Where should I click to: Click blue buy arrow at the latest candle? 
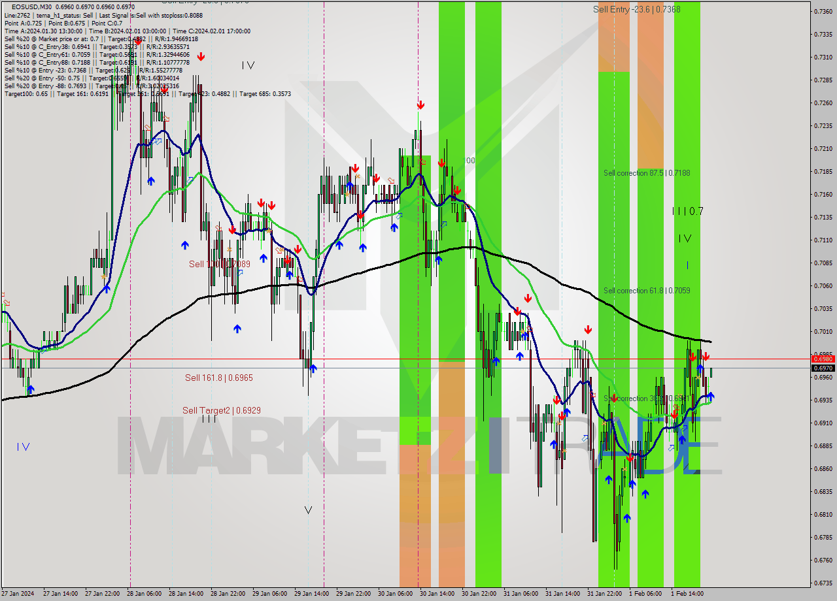pos(710,396)
